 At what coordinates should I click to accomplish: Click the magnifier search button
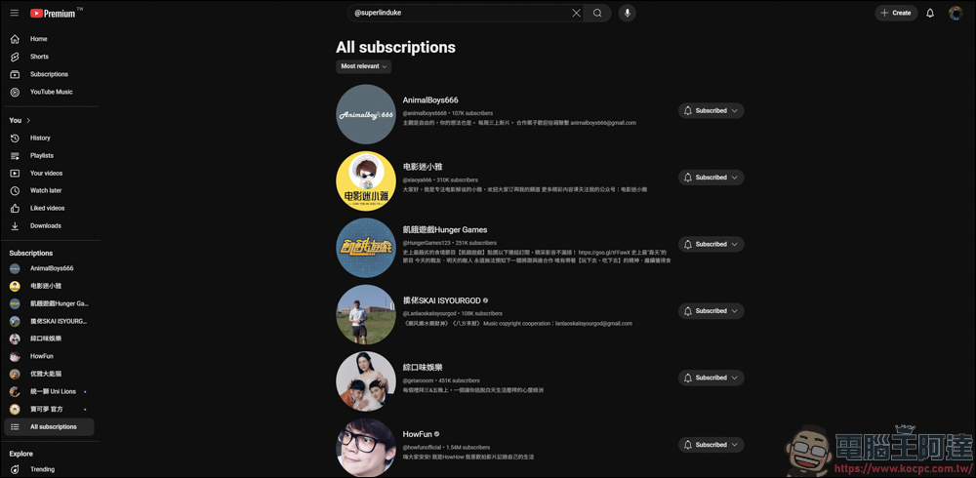[x=597, y=13]
